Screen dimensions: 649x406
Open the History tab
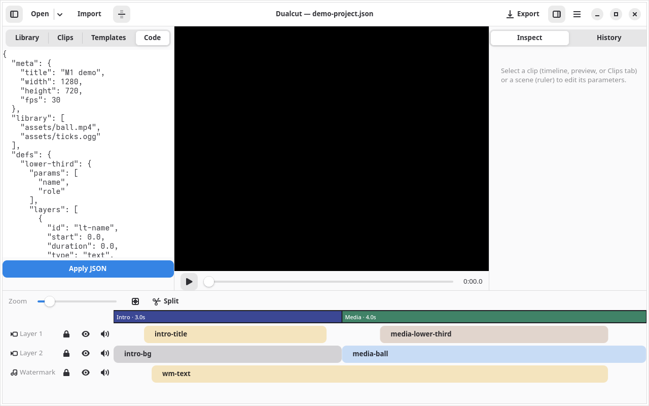(x=609, y=38)
